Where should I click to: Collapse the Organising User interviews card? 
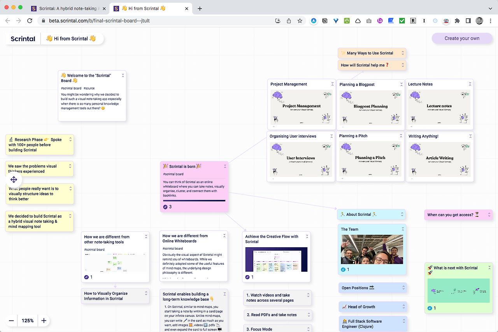[x=332, y=136]
